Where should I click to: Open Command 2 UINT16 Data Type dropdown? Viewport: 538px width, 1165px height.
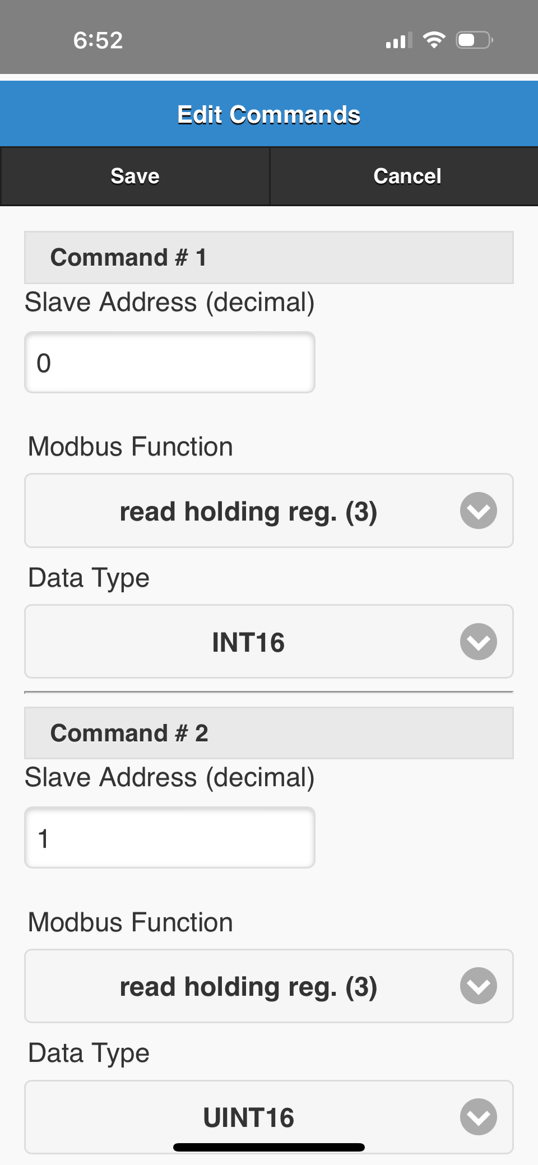(x=269, y=1117)
